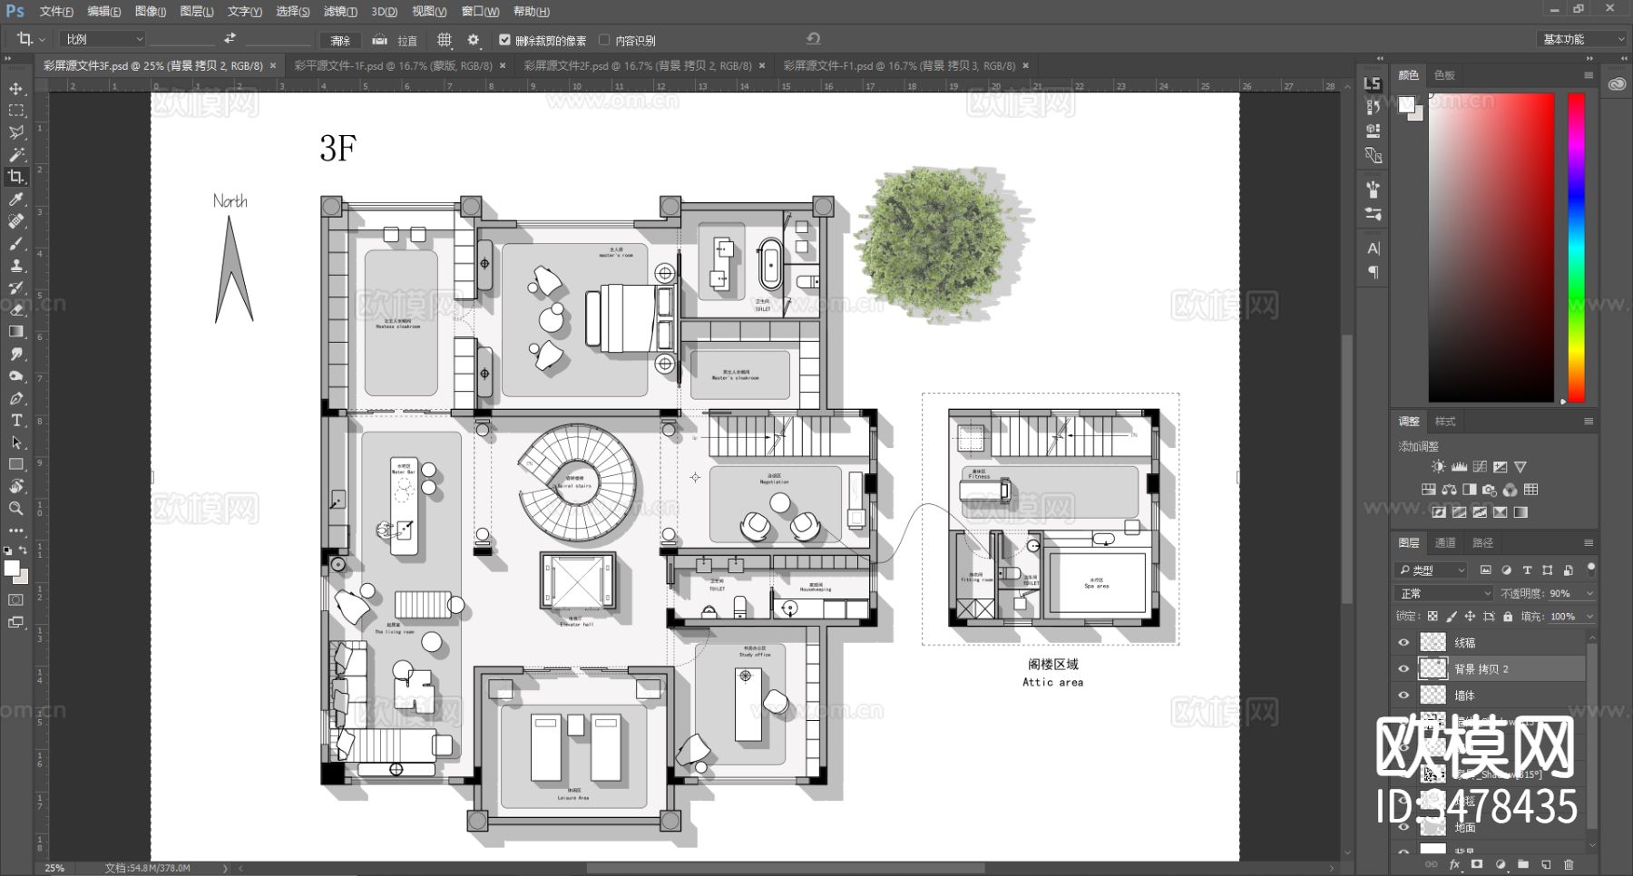Hide the 地面 layer
Screen dimensions: 1633x876
[x=1403, y=827]
